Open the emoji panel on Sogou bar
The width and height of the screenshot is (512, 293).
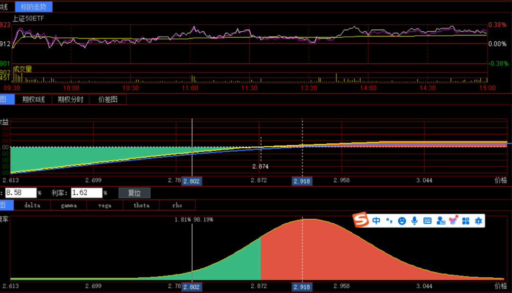(402, 221)
